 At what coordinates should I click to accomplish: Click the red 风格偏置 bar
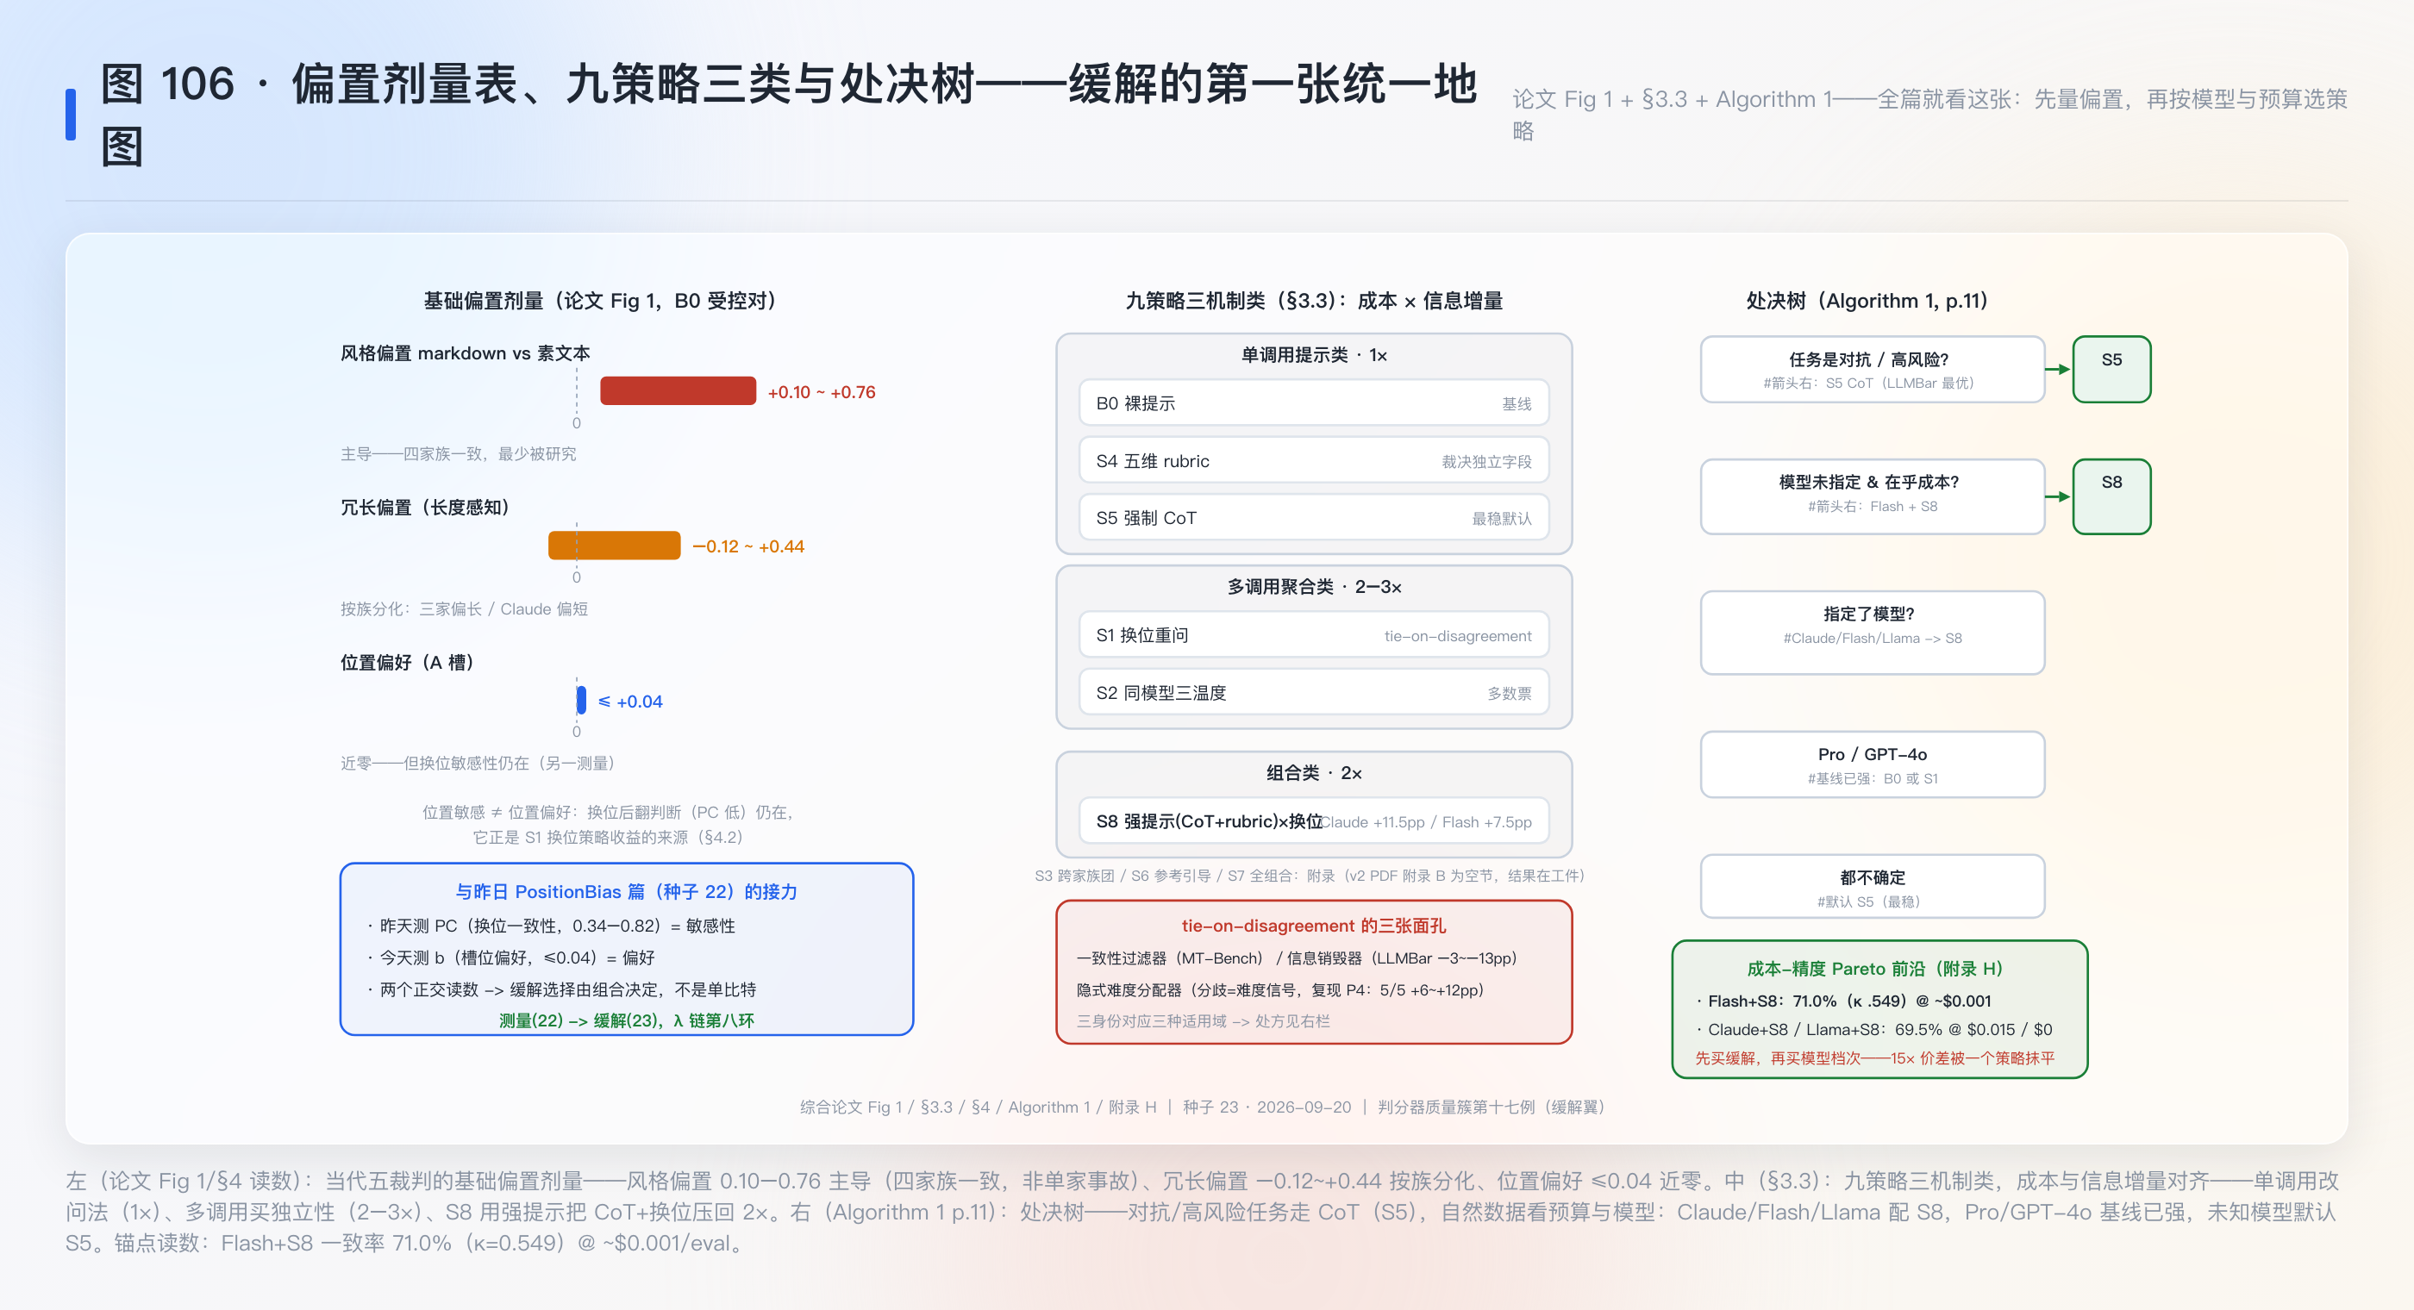click(678, 390)
